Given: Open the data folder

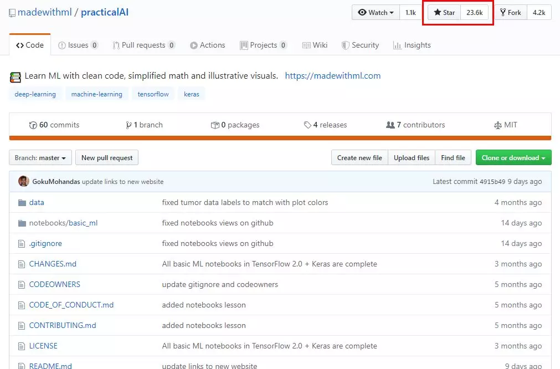Looking at the screenshot, I should (x=37, y=203).
